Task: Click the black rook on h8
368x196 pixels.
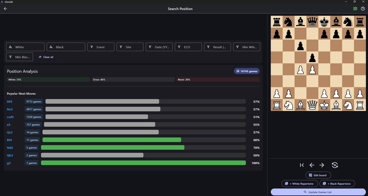Action: point(360,22)
